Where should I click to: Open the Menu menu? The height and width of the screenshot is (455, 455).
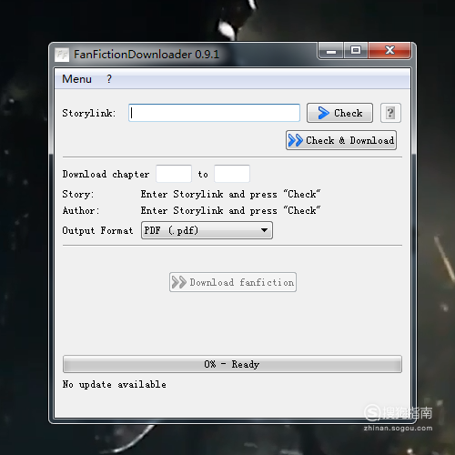pyautogui.click(x=76, y=79)
